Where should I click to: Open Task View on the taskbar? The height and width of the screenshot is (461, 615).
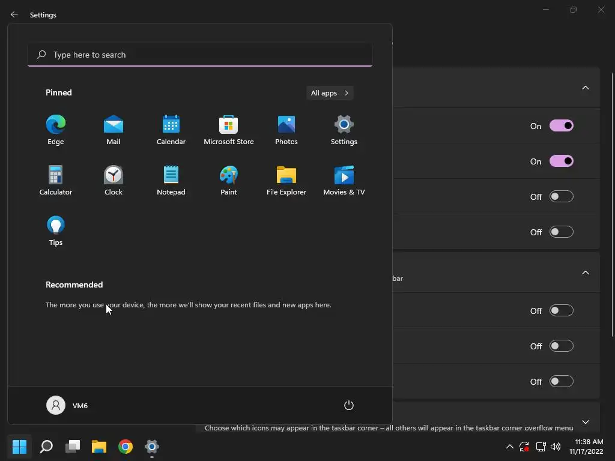[x=73, y=447]
